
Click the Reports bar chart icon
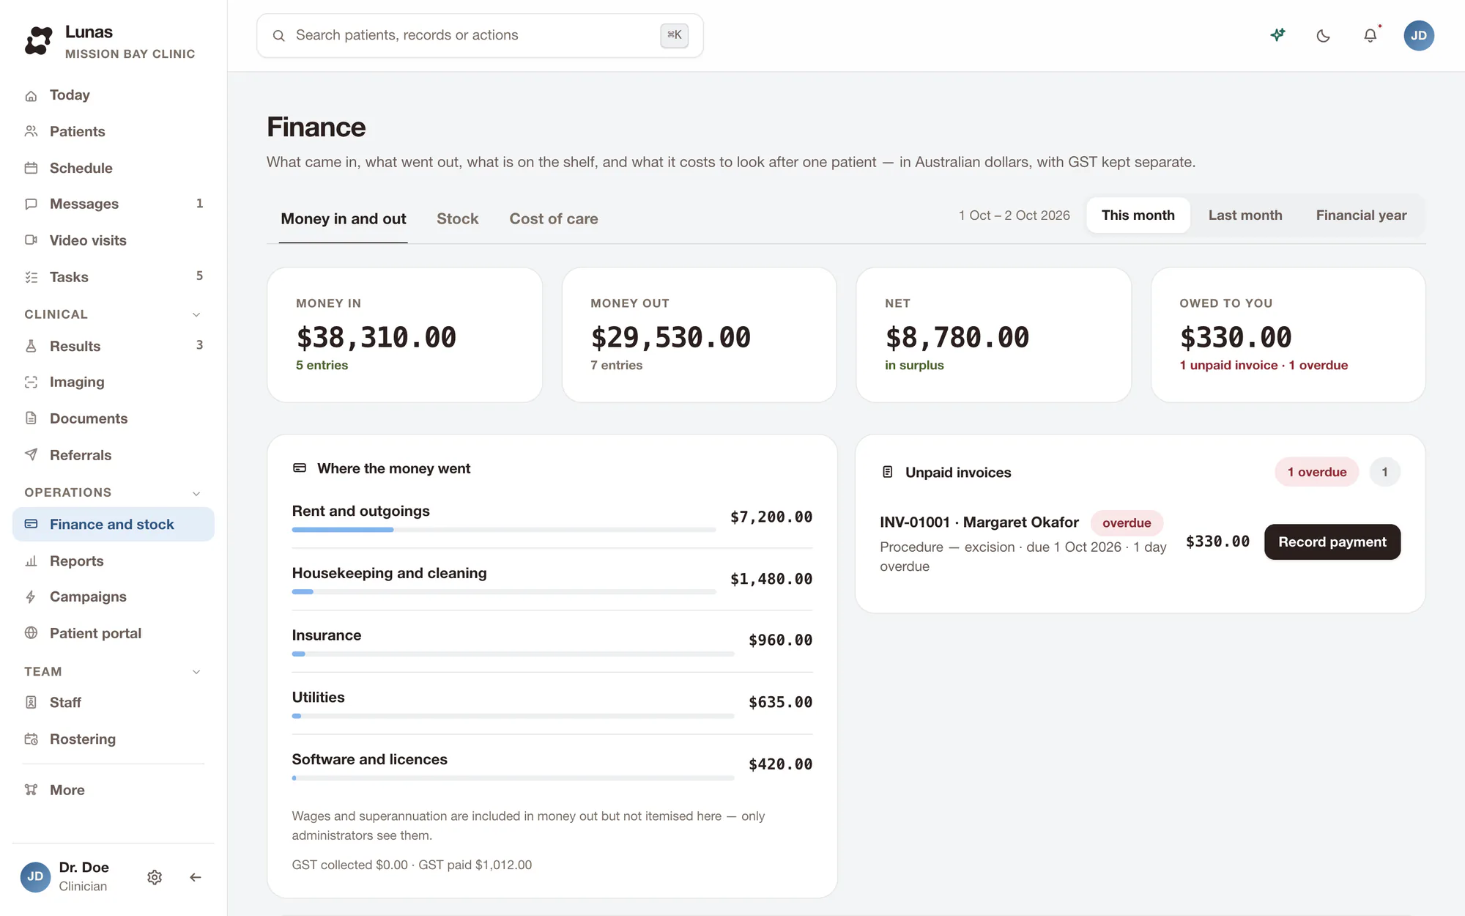click(31, 561)
